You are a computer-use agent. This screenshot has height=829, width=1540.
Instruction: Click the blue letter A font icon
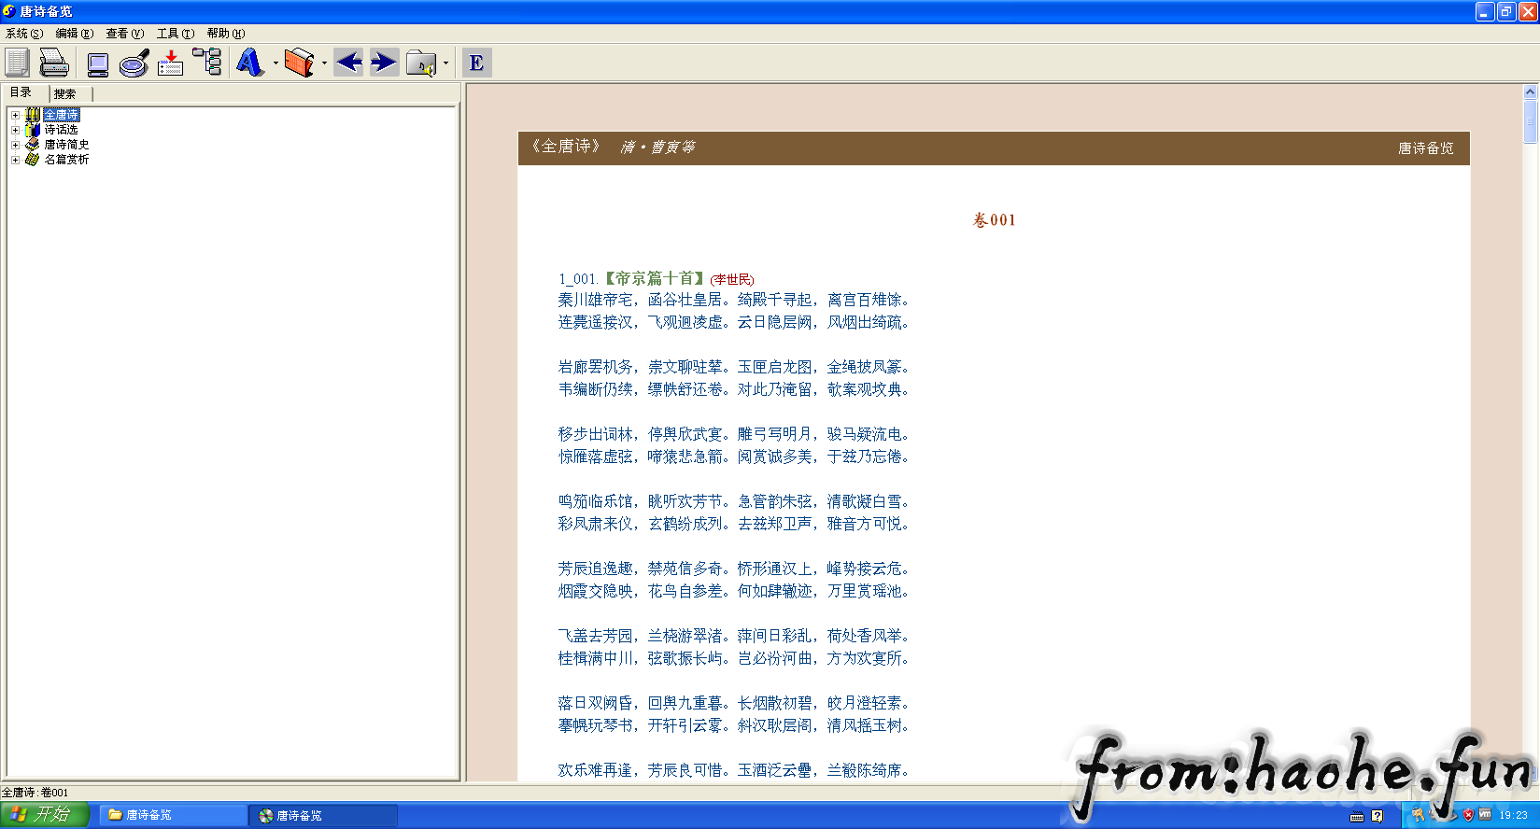(249, 63)
